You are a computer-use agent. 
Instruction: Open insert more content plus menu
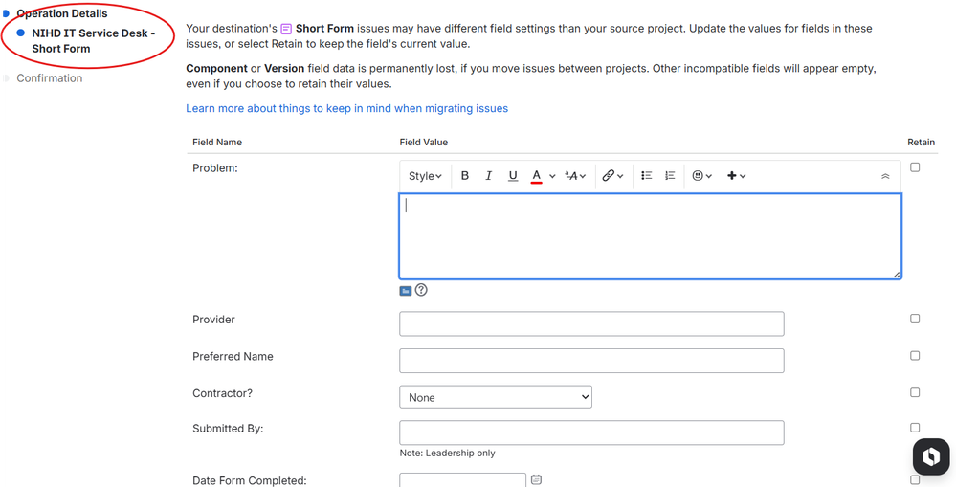(737, 175)
